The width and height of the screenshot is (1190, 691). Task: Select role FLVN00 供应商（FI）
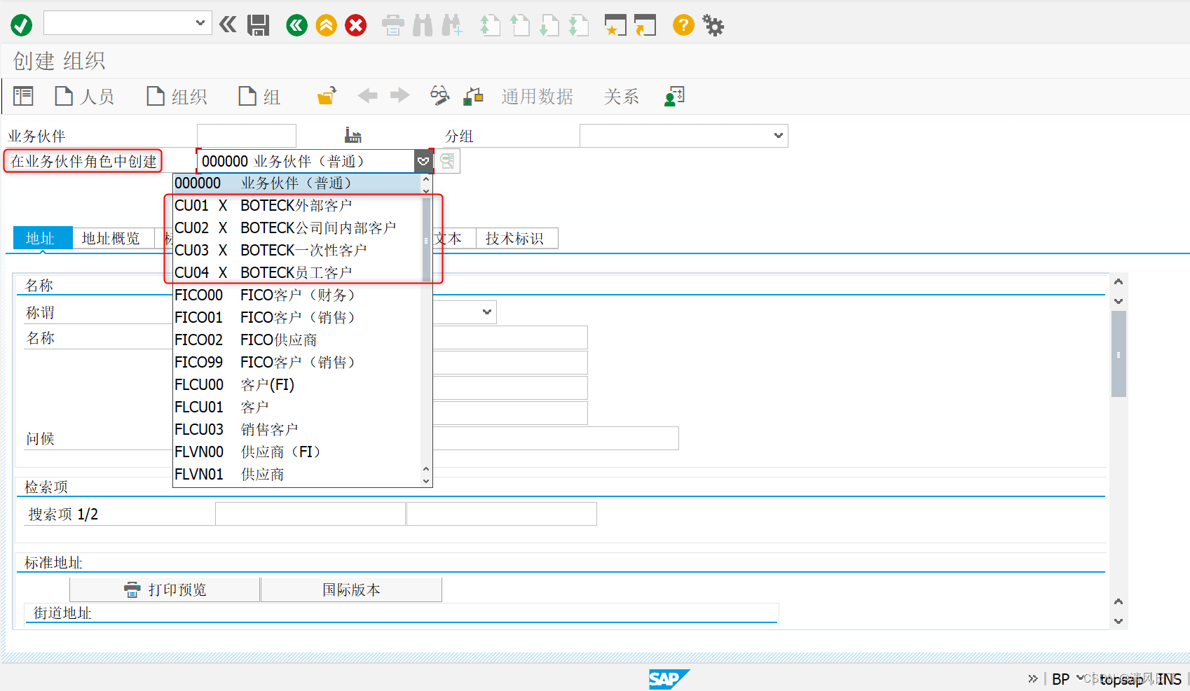297,452
